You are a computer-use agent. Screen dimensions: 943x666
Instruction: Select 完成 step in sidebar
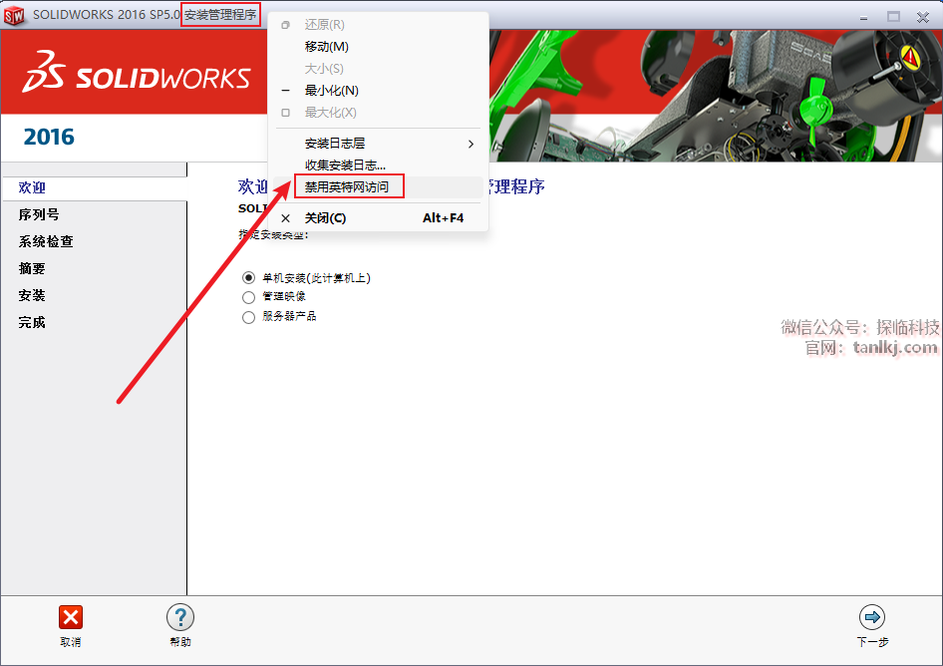(x=32, y=322)
